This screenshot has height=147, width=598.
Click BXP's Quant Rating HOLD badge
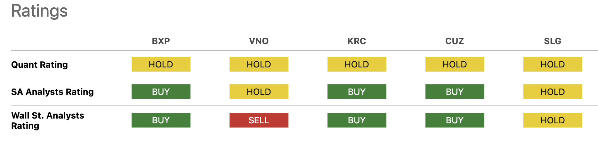click(x=161, y=64)
